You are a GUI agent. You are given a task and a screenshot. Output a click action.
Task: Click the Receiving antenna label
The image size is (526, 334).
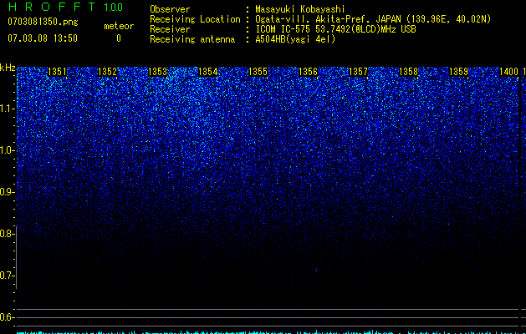coord(192,39)
